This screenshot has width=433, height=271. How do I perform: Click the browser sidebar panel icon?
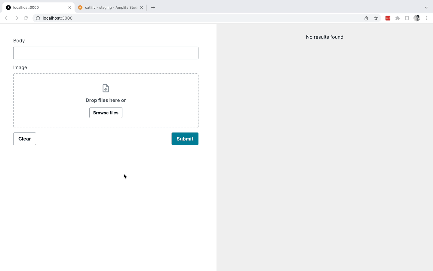(x=407, y=18)
